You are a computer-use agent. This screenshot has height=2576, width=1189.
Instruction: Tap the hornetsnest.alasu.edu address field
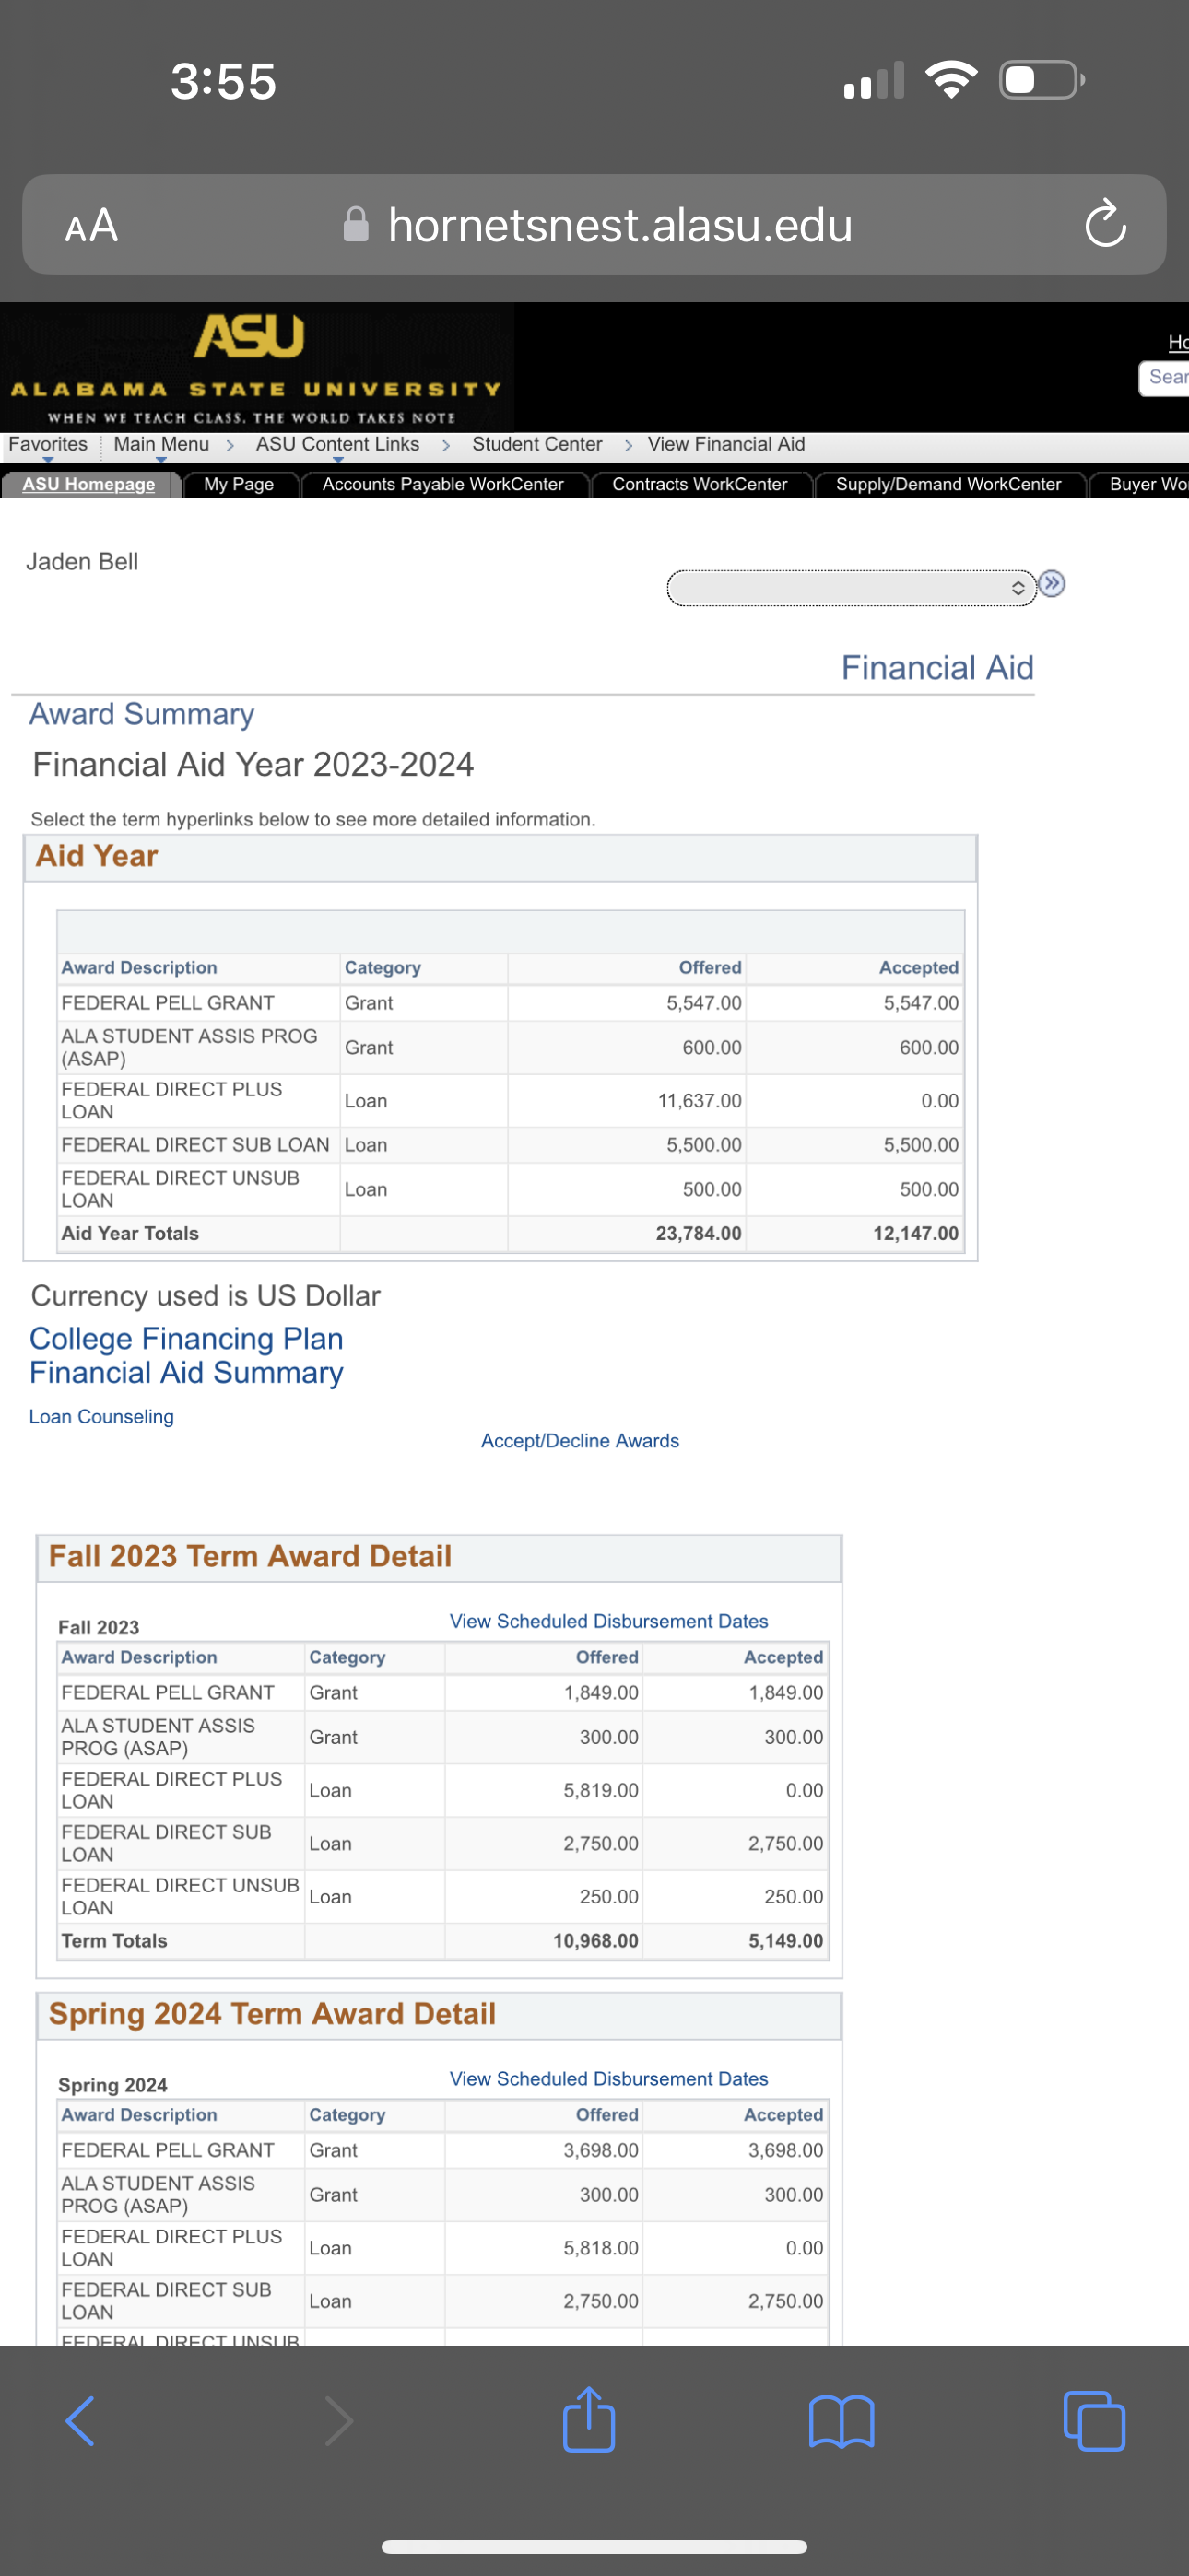coord(594,225)
